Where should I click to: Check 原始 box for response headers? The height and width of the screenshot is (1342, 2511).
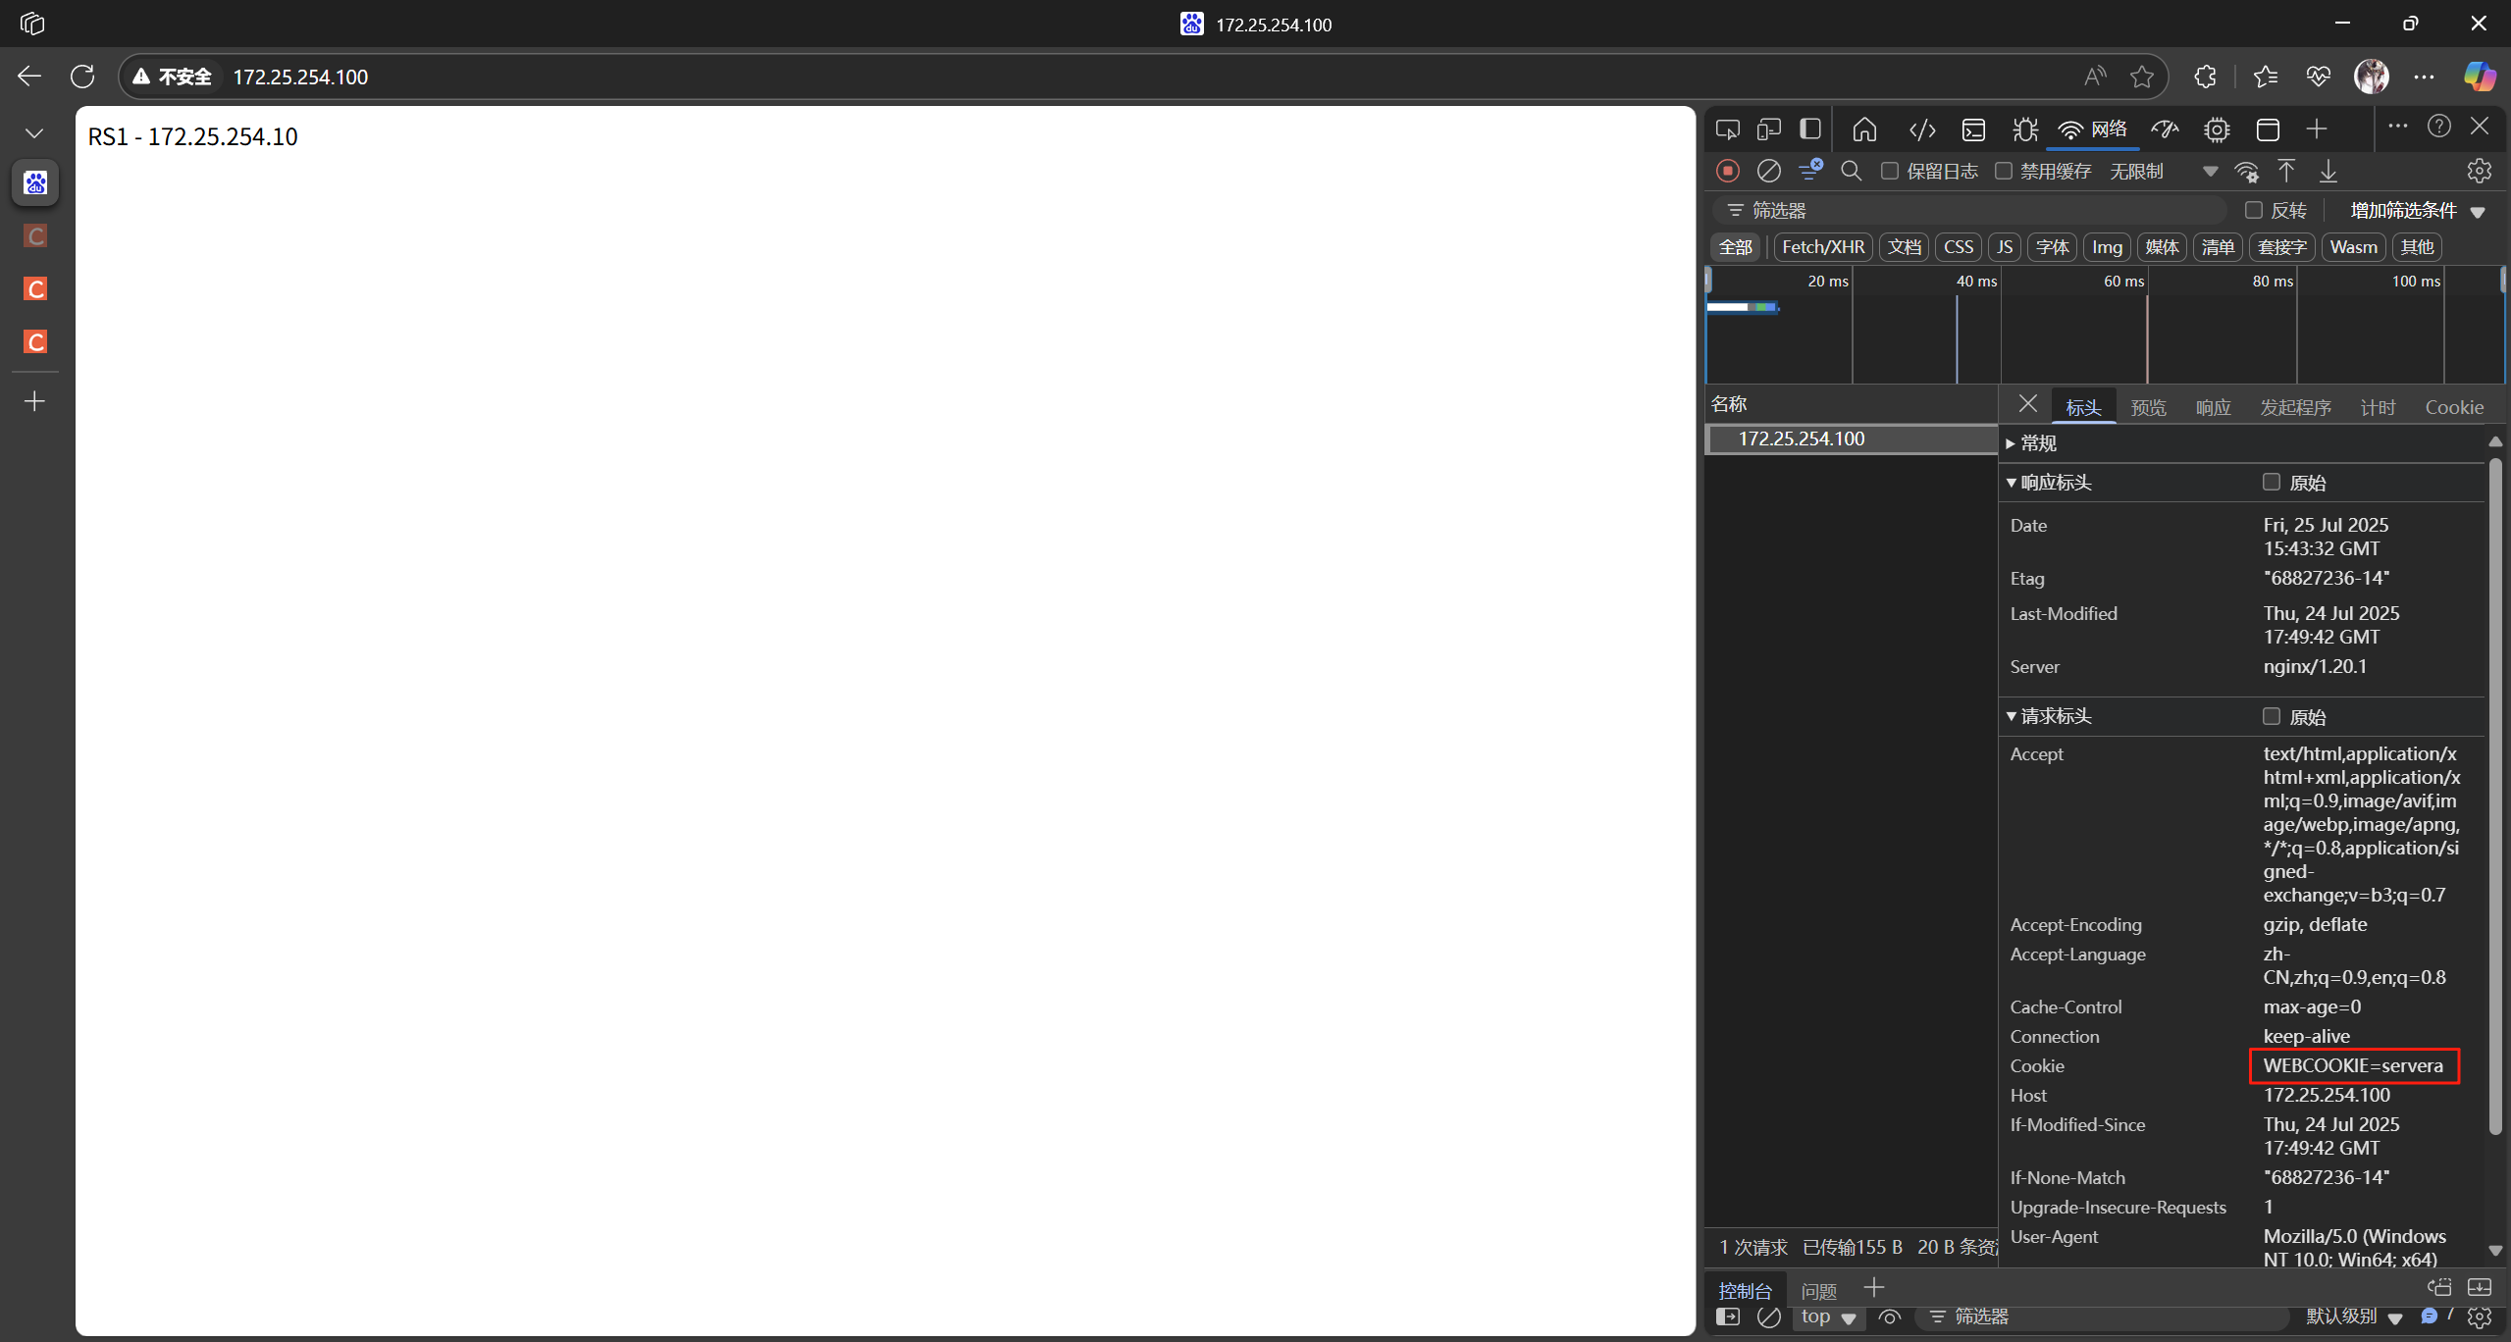click(2271, 482)
